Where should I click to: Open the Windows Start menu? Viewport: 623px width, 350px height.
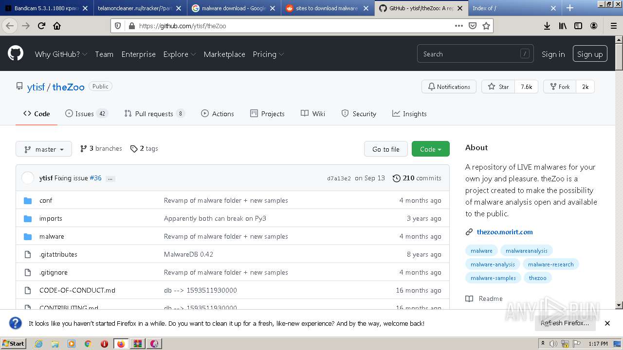pos(14,344)
